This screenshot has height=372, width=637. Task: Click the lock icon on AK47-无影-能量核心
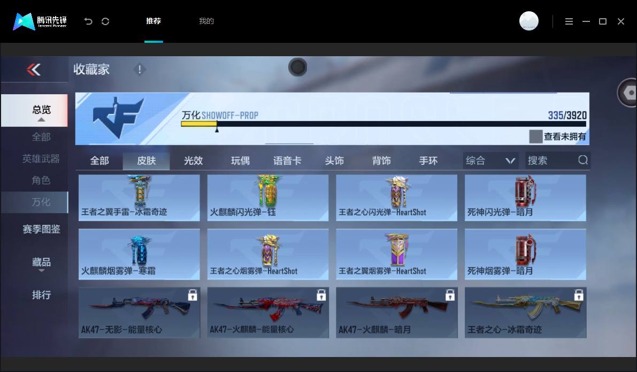tap(193, 295)
